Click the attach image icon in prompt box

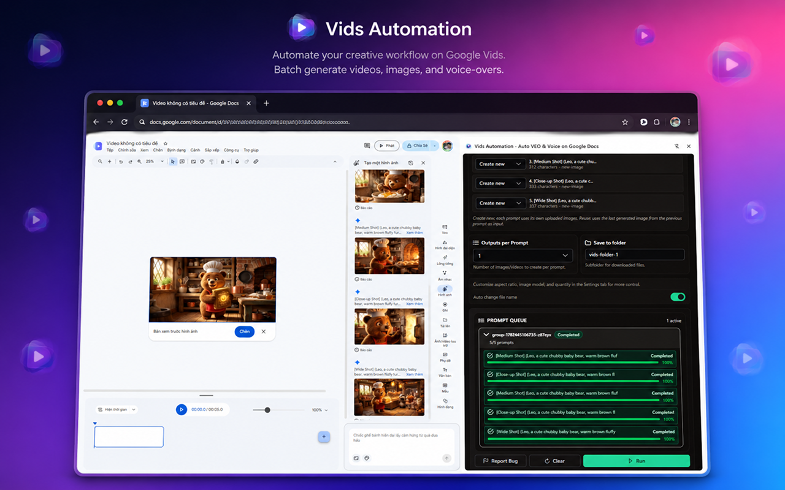356,458
